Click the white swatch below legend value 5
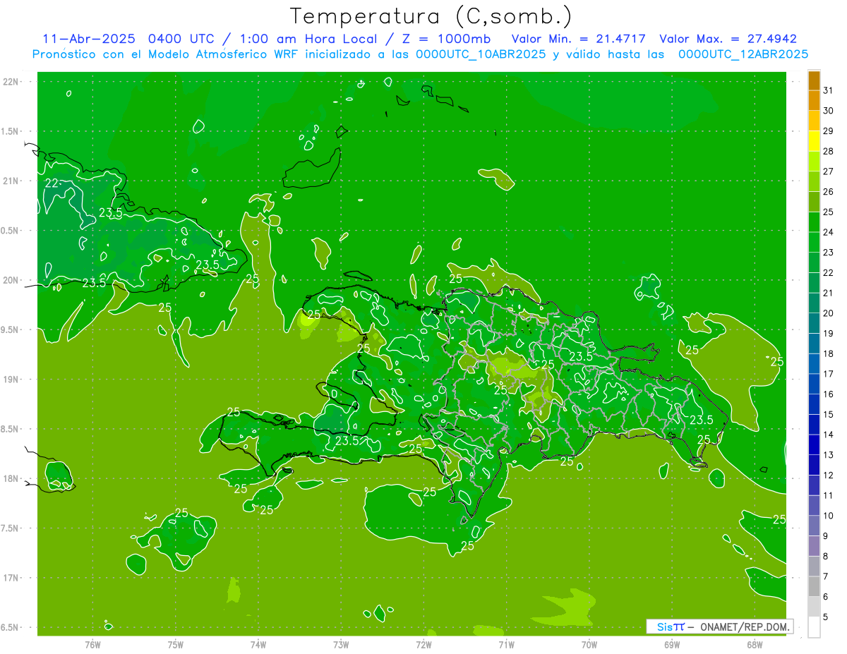 click(814, 627)
